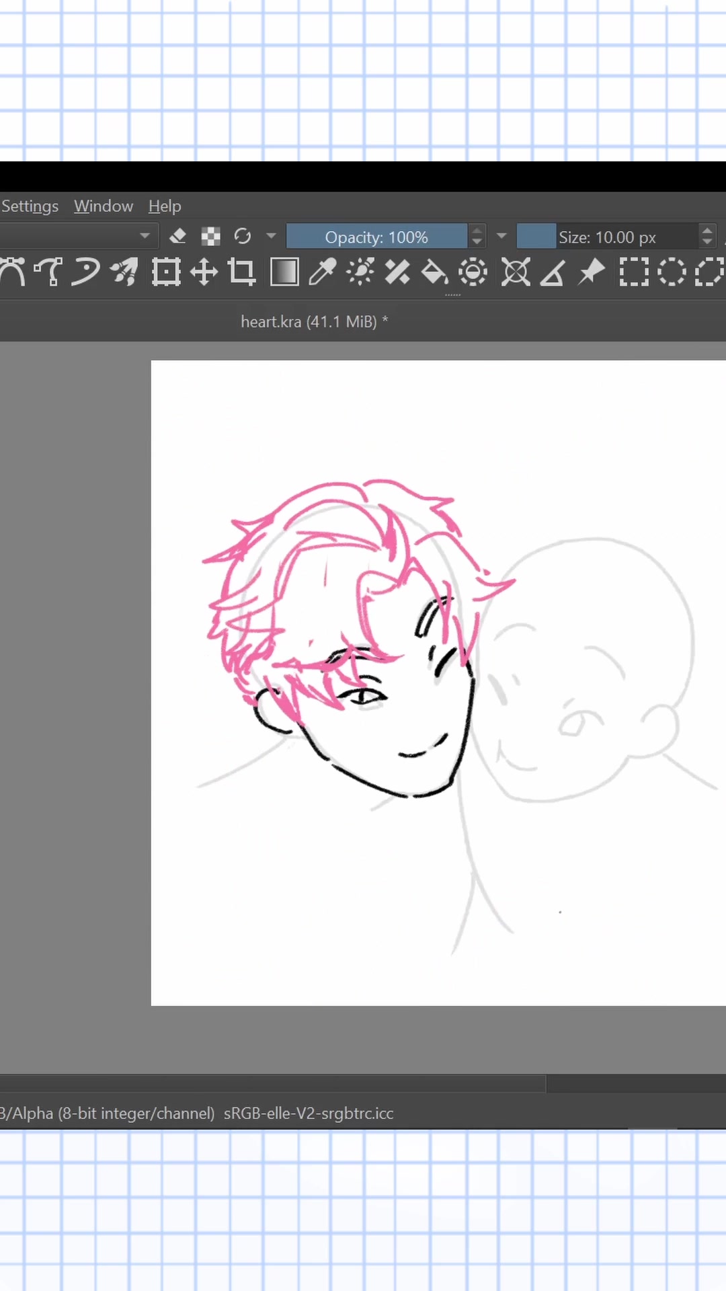Select the Measure tool
Image resolution: width=726 pixels, height=1291 pixels.
[x=553, y=272]
